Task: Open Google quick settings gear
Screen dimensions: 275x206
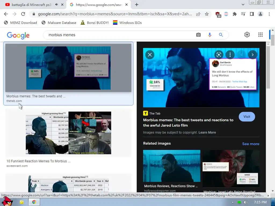Action: tap(247, 35)
